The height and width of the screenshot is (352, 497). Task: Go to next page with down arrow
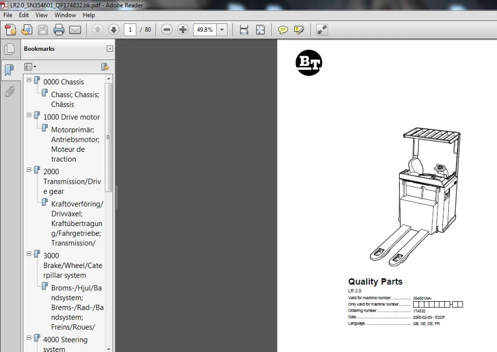tap(114, 30)
